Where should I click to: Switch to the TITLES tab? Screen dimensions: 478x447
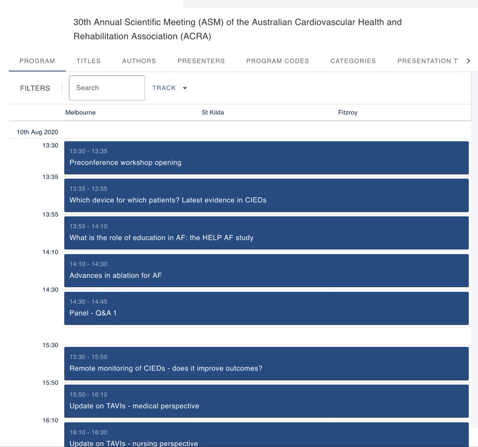point(88,61)
